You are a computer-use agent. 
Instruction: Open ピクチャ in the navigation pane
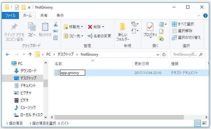point(23,93)
